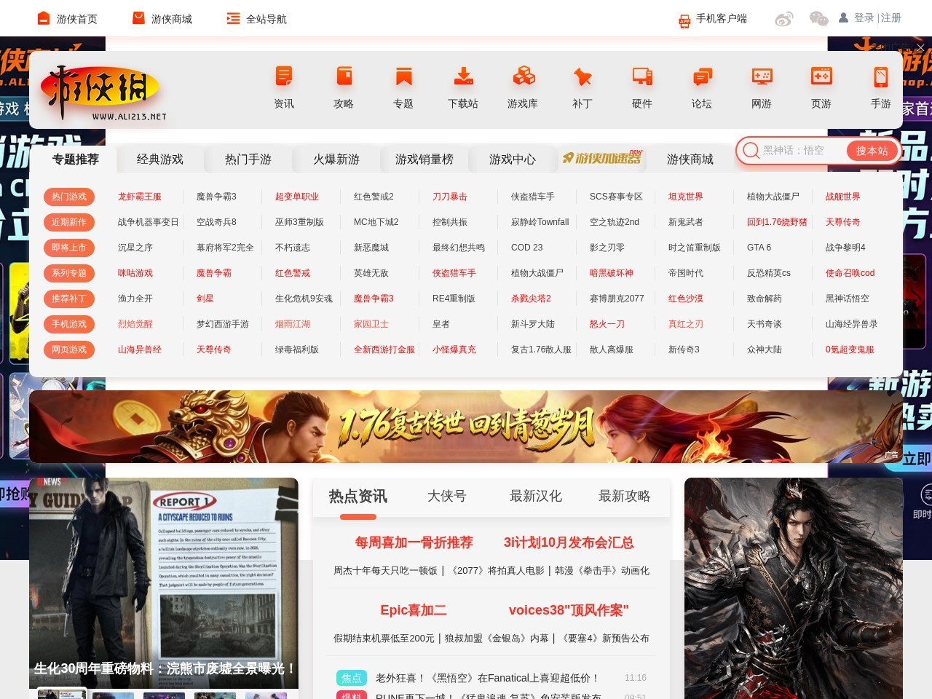932x699 pixels.
Task: Open the 游戏库 game library icon
Action: [x=523, y=77]
